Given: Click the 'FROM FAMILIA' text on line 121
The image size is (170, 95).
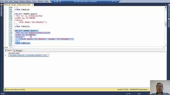Looking at the screenshot, I should tap(22, 43).
